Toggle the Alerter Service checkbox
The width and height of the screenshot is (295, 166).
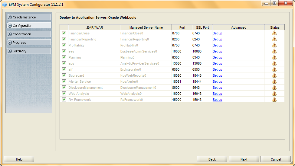(64, 81)
